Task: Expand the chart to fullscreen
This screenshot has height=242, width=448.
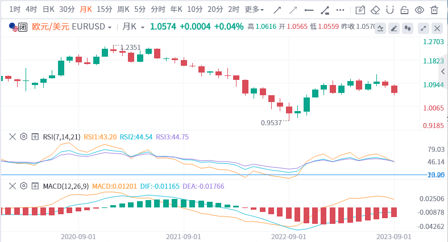Action: coord(424,28)
